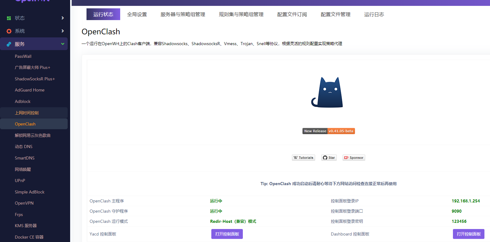Switch to the 运行状态 tab
The height and width of the screenshot is (242, 490).
pyautogui.click(x=103, y=14)
